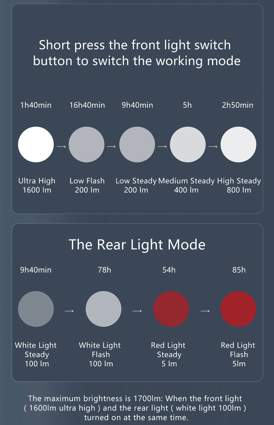Click the 2h50min runtime label
Image resolution: width=274 pixels, height=425 pixels.
[x=238, y=105]
